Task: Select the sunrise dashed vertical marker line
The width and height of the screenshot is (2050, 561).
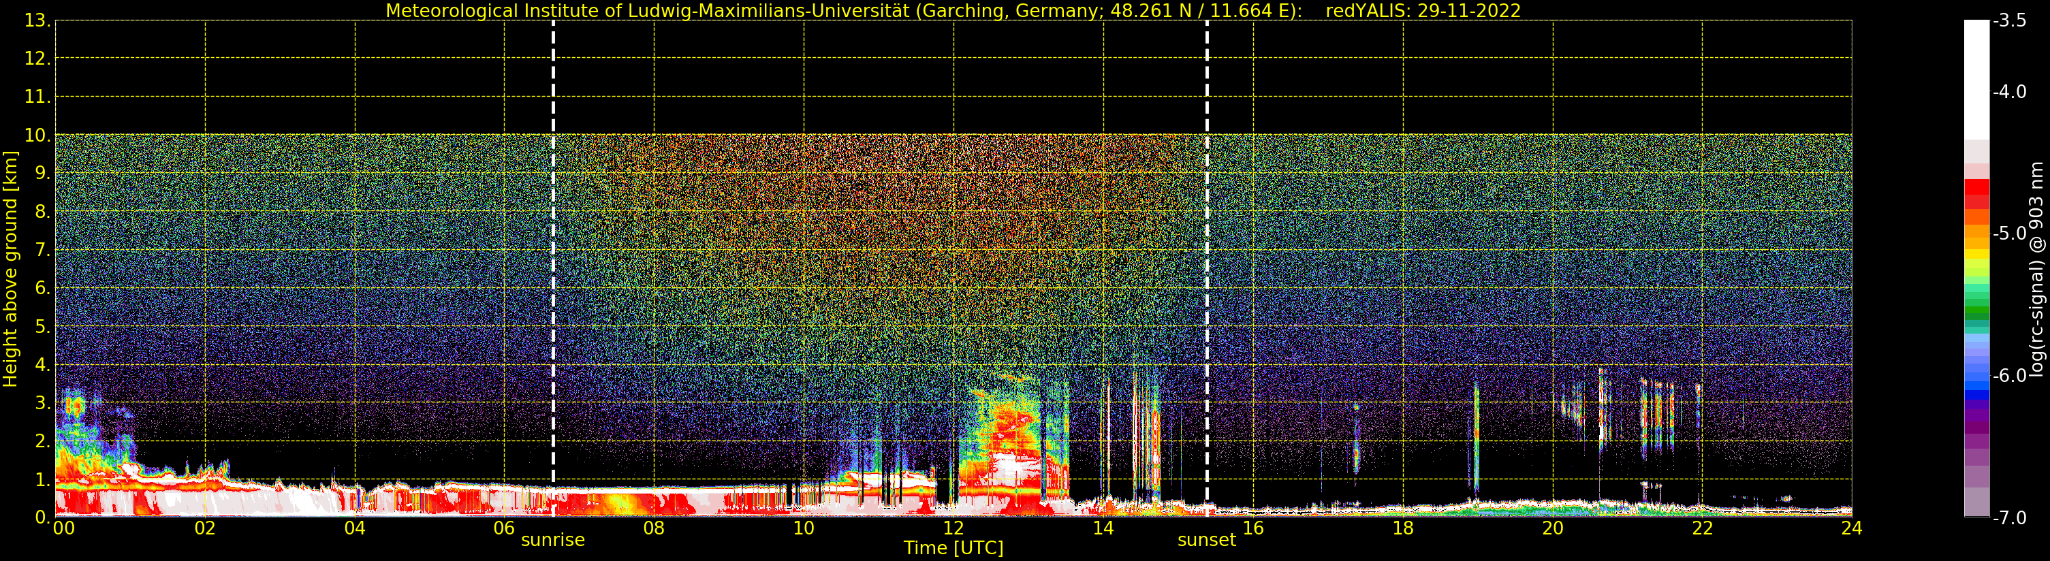Action: (553, 269)
